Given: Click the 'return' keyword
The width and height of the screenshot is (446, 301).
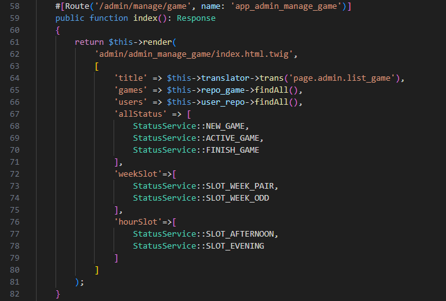Looking at the screenshot, I should pyautogui.click(x=90, y=42).
